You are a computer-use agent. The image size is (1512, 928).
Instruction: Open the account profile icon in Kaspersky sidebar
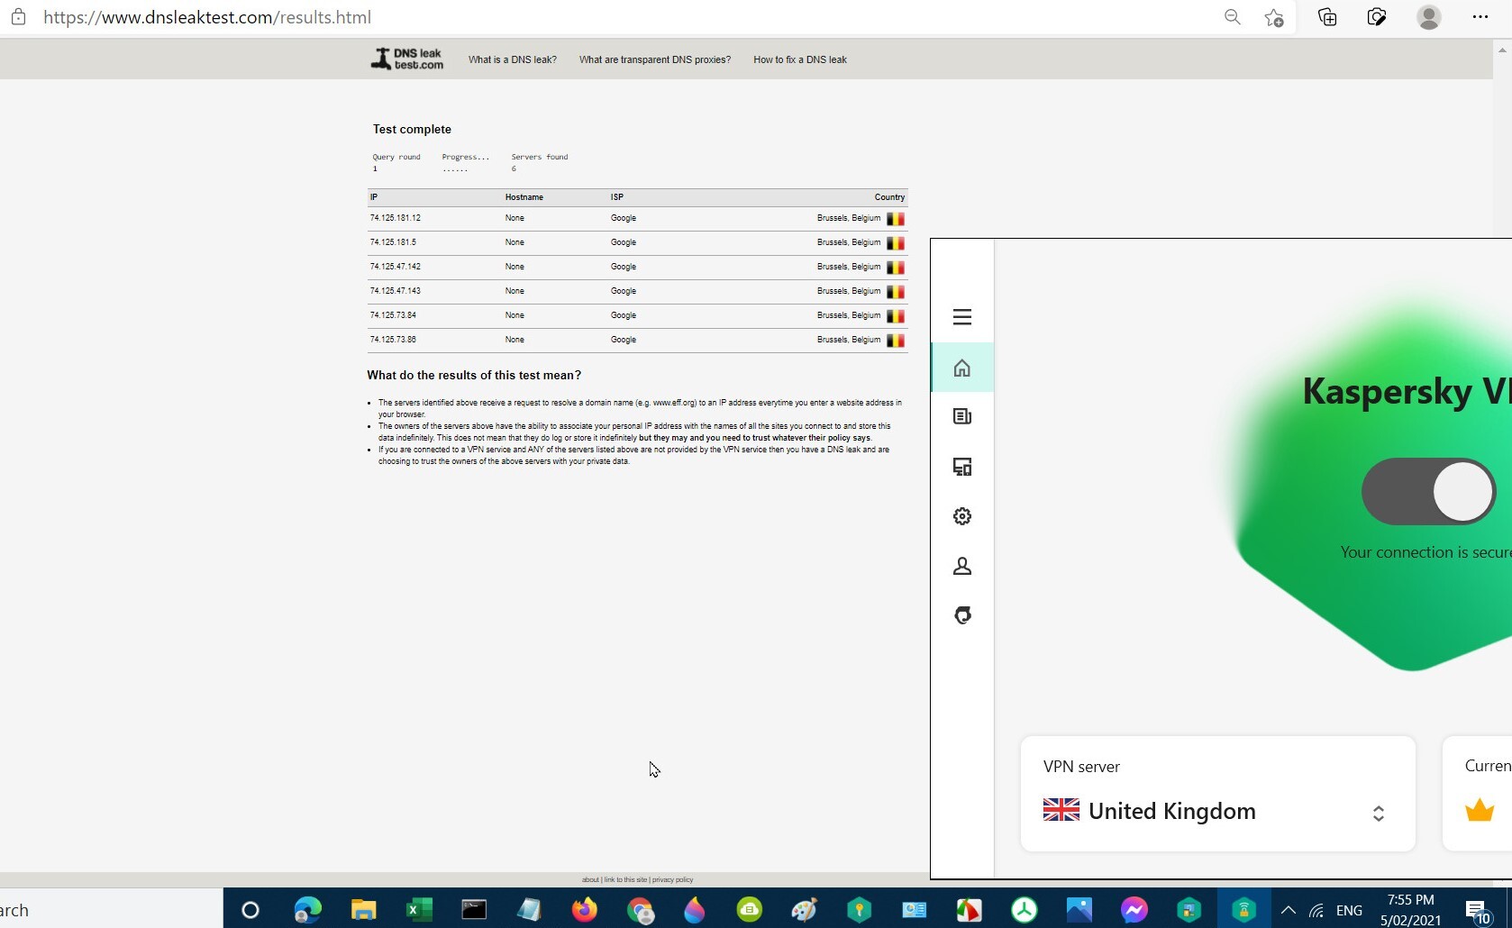[x=962, y=566]
